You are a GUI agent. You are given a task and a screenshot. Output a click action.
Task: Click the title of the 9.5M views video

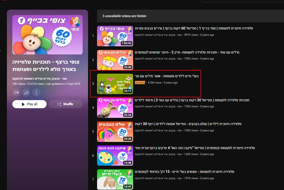point(167,76)
